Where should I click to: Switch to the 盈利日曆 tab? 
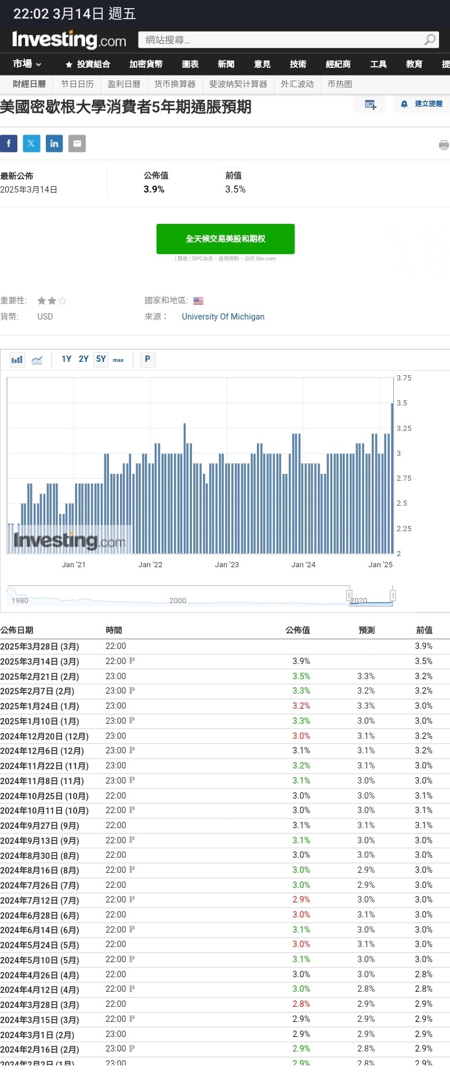(x=124, y=84)
